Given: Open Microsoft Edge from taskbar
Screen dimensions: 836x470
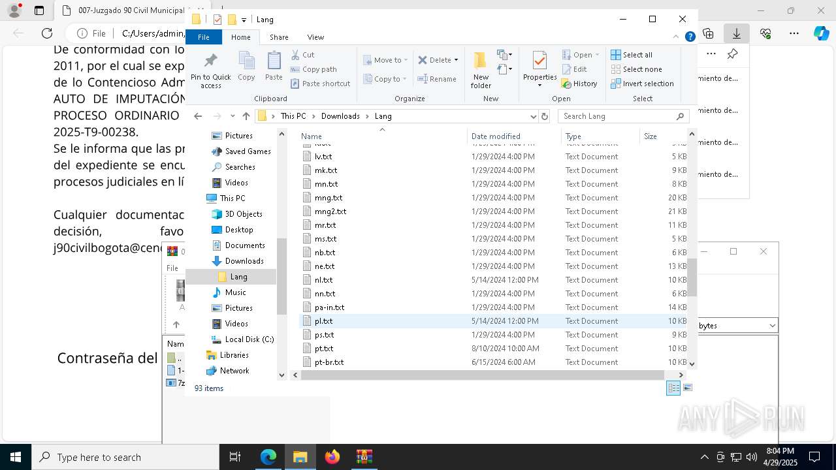Looking at the screenshot, I should (x=268, y=457).
